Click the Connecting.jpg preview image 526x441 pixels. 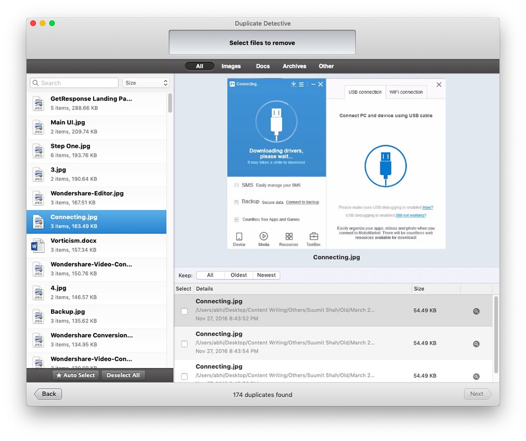click(337, 164)
